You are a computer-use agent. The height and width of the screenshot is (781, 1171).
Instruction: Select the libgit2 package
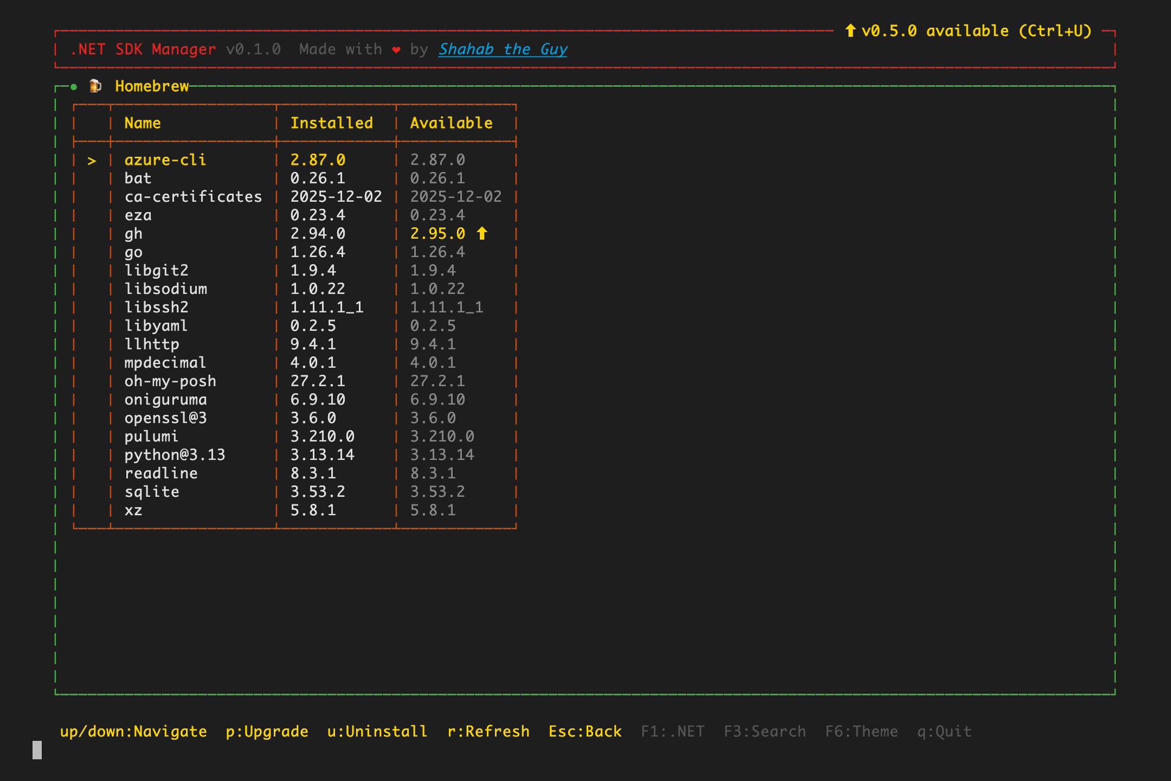[156, 271]
